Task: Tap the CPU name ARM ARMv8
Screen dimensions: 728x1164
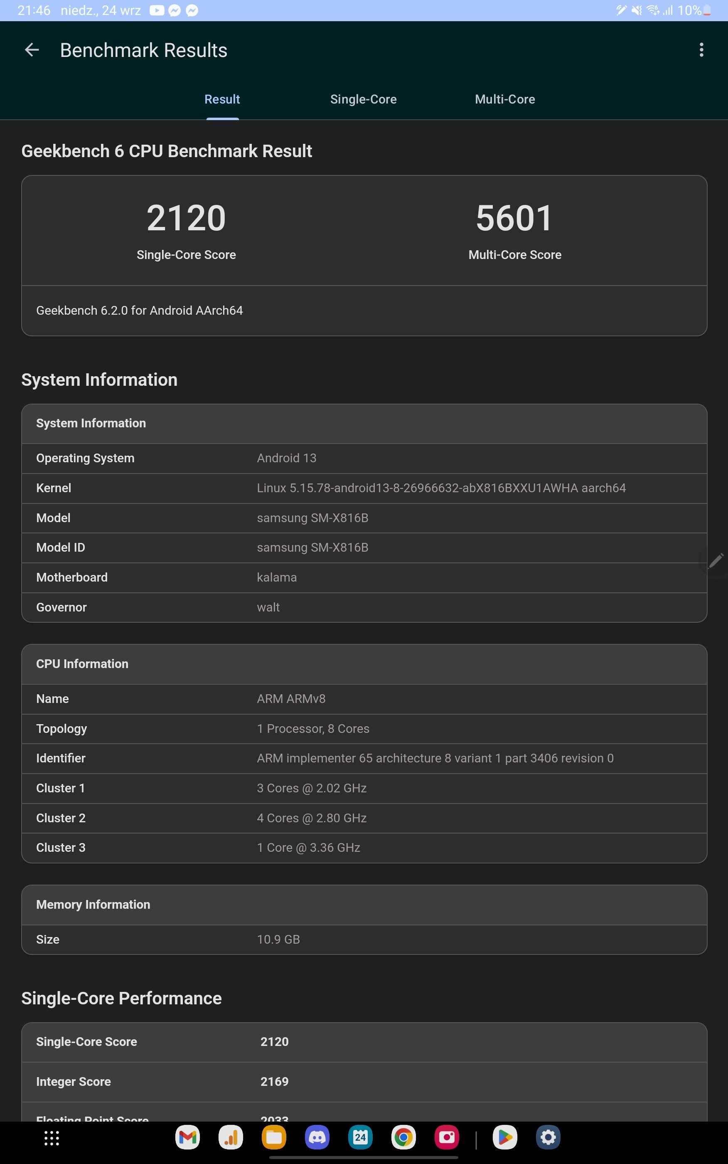Action: pos(291,699)
